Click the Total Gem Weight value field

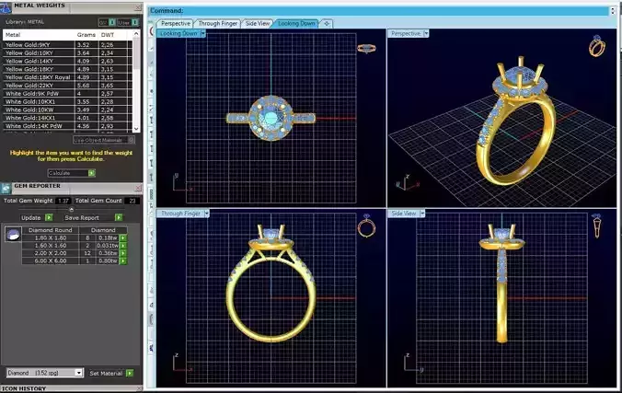(x=63, y=201)
